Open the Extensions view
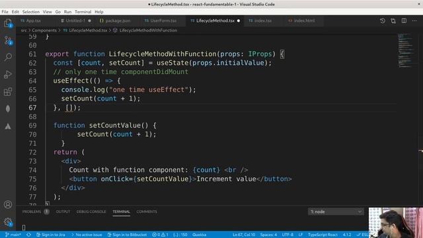 8,92
